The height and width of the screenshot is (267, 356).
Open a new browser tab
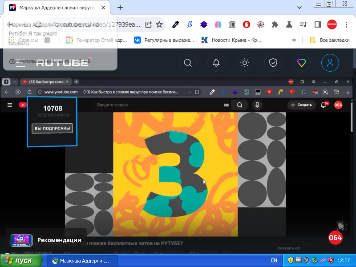coord(120,8)
